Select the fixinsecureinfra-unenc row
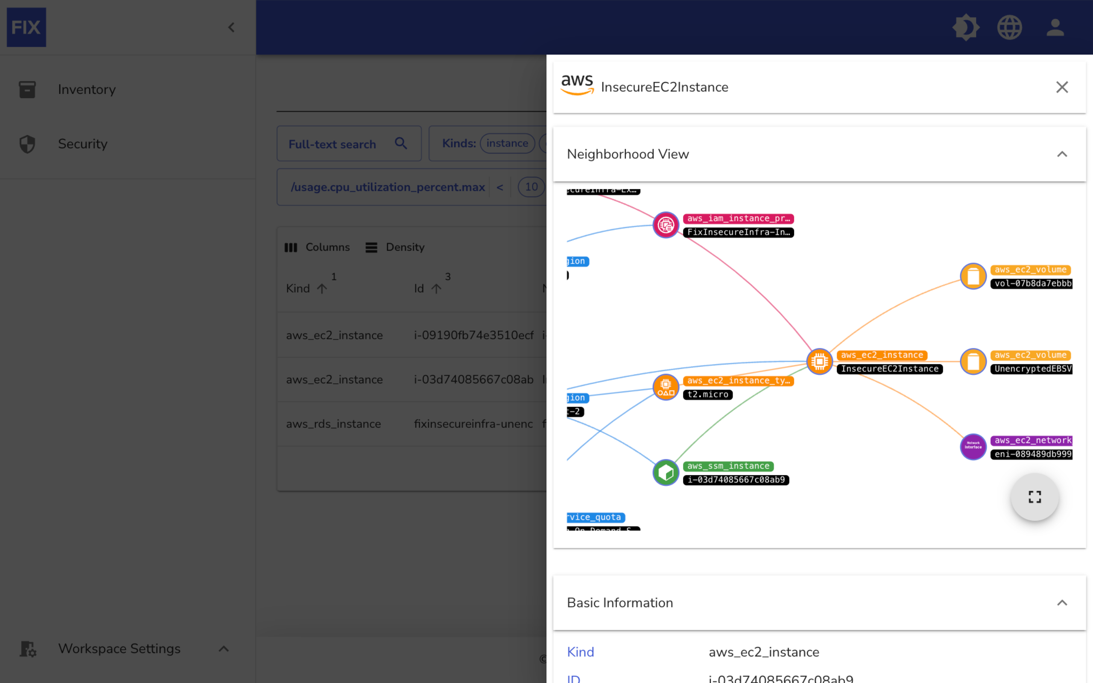Screen dimensions: 1093x683 [x=412, y=424]
